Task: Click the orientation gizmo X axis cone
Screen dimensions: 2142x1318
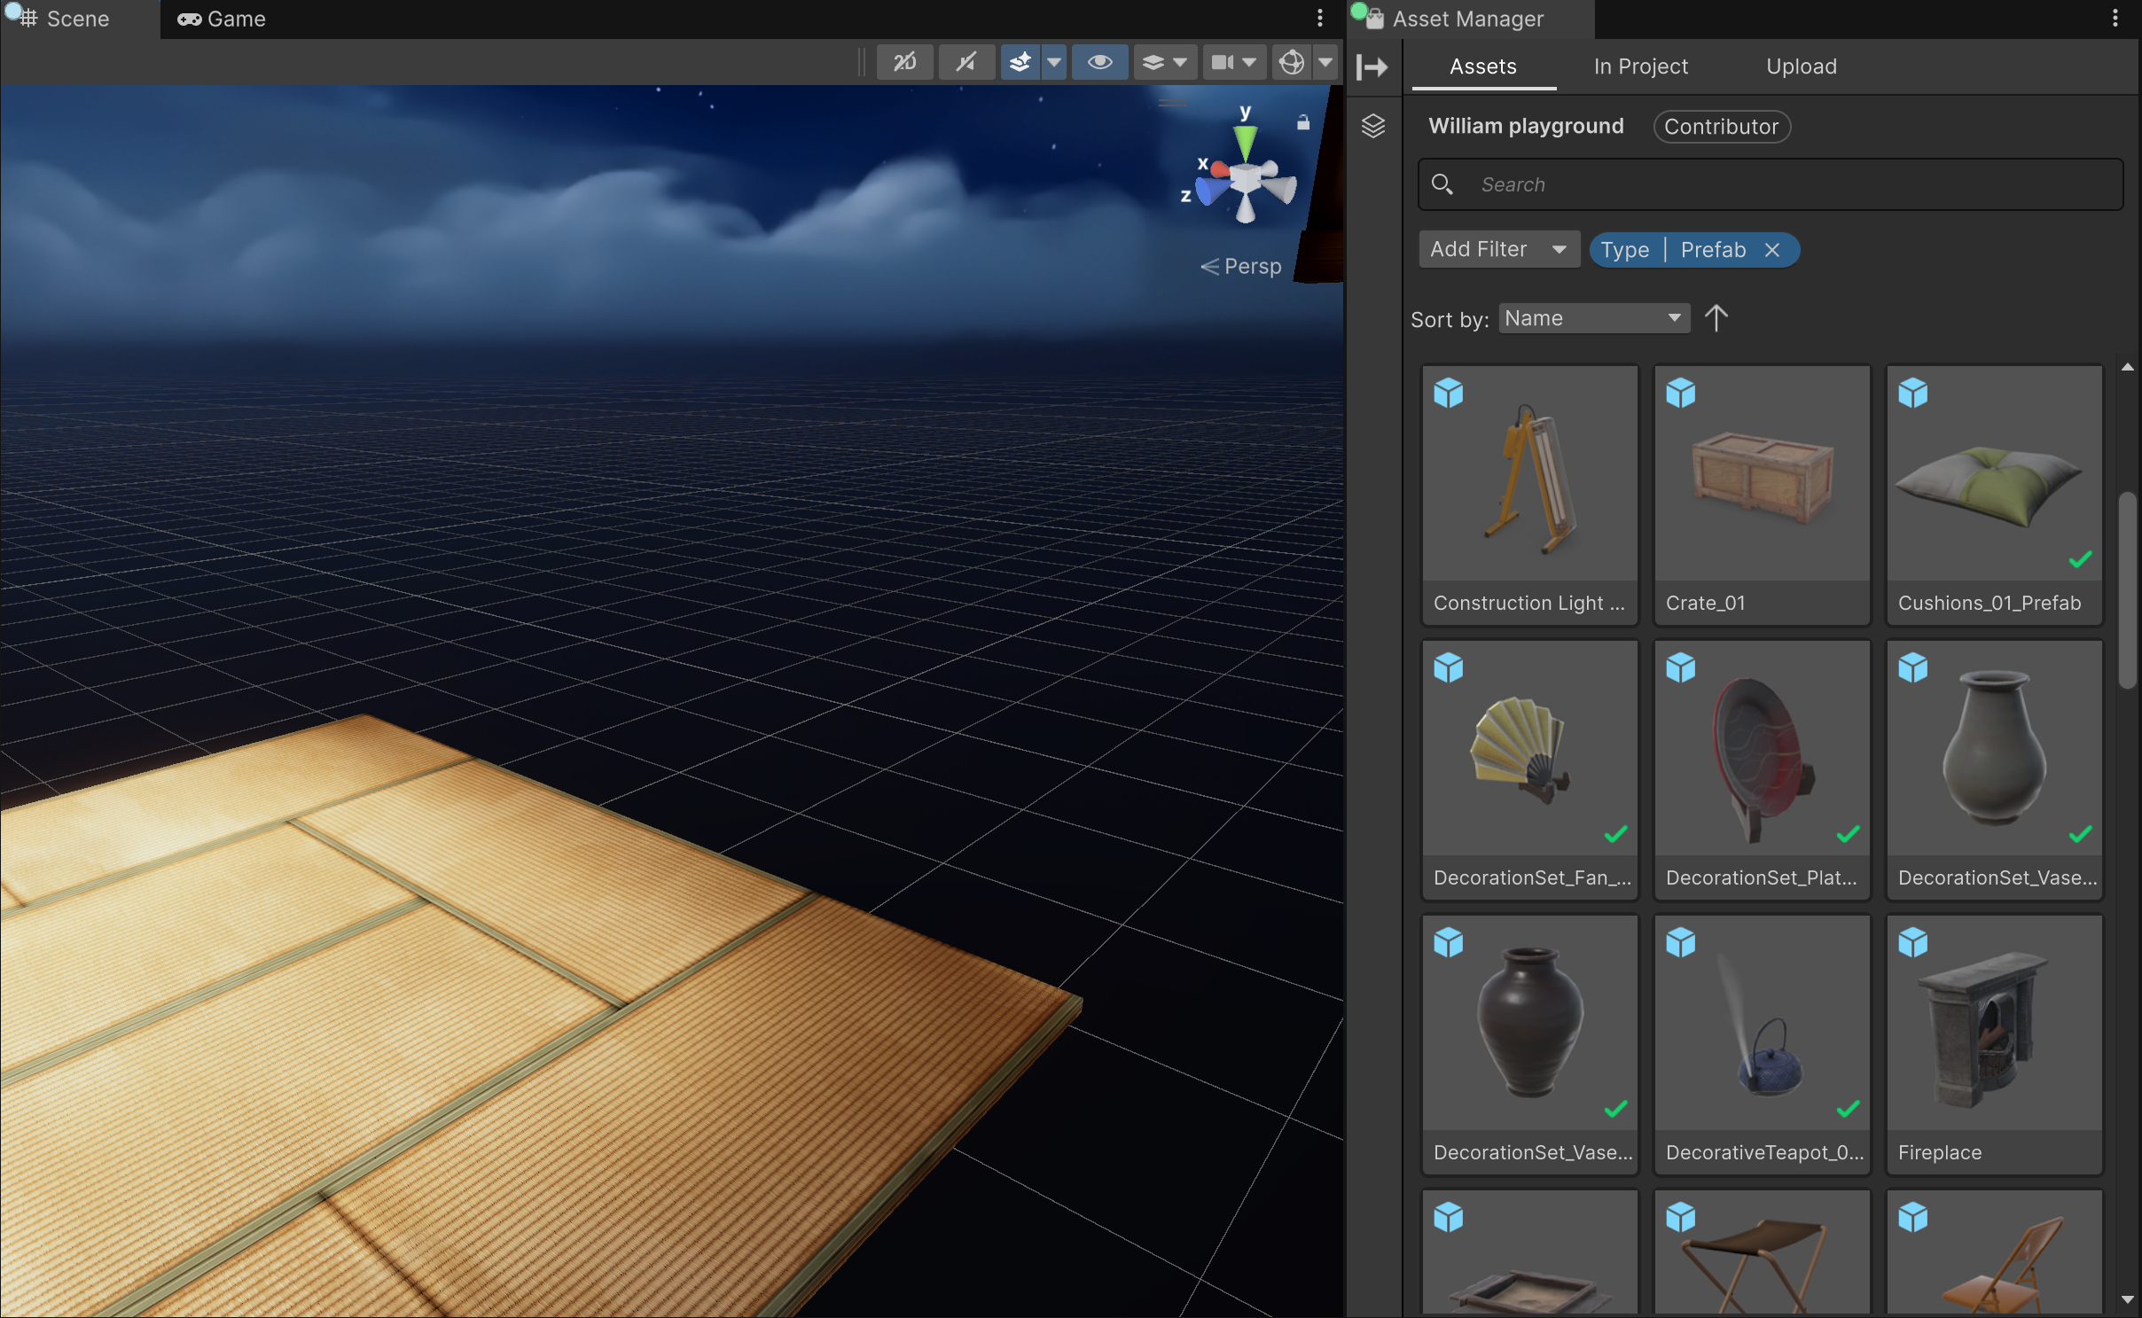Action: click(1220, 168)
